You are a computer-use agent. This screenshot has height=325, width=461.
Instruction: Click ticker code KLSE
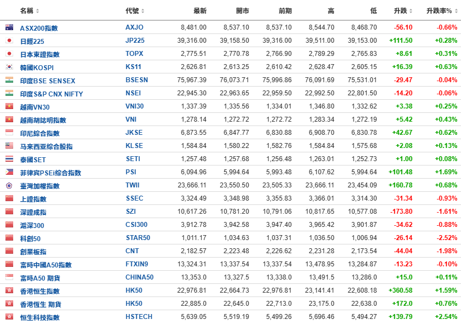[134, 146]
